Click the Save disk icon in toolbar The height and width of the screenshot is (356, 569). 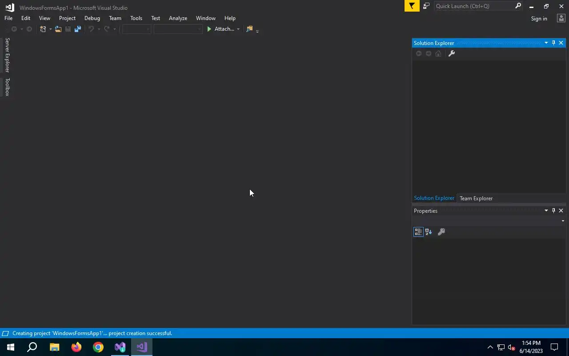68,29
